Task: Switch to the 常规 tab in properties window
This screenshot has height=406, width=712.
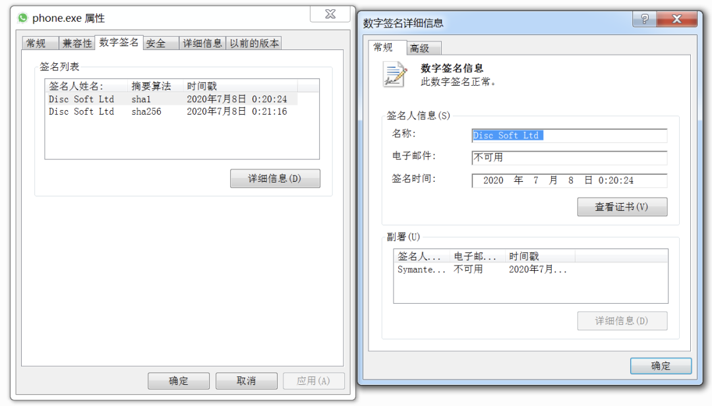Action: [40, 43]
